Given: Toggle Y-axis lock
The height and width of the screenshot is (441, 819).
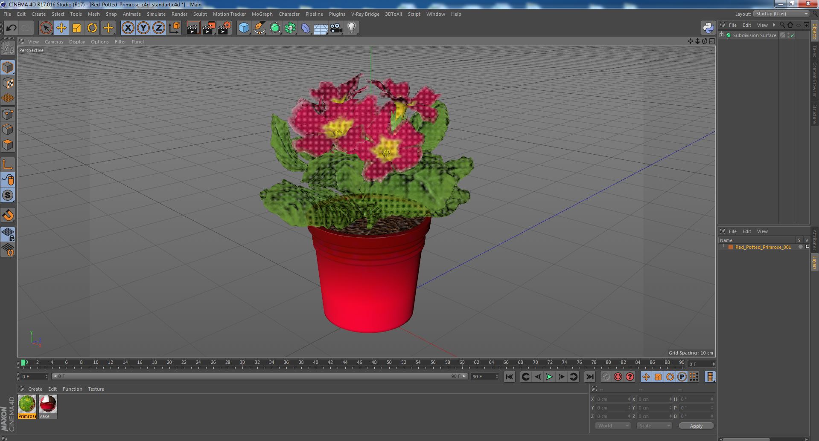Looking at the screenshot, I should coord(143,28).
